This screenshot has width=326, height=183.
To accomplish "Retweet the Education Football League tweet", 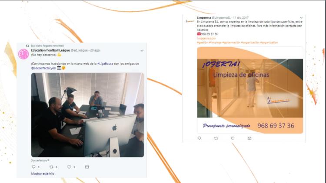I will point(51,167).
